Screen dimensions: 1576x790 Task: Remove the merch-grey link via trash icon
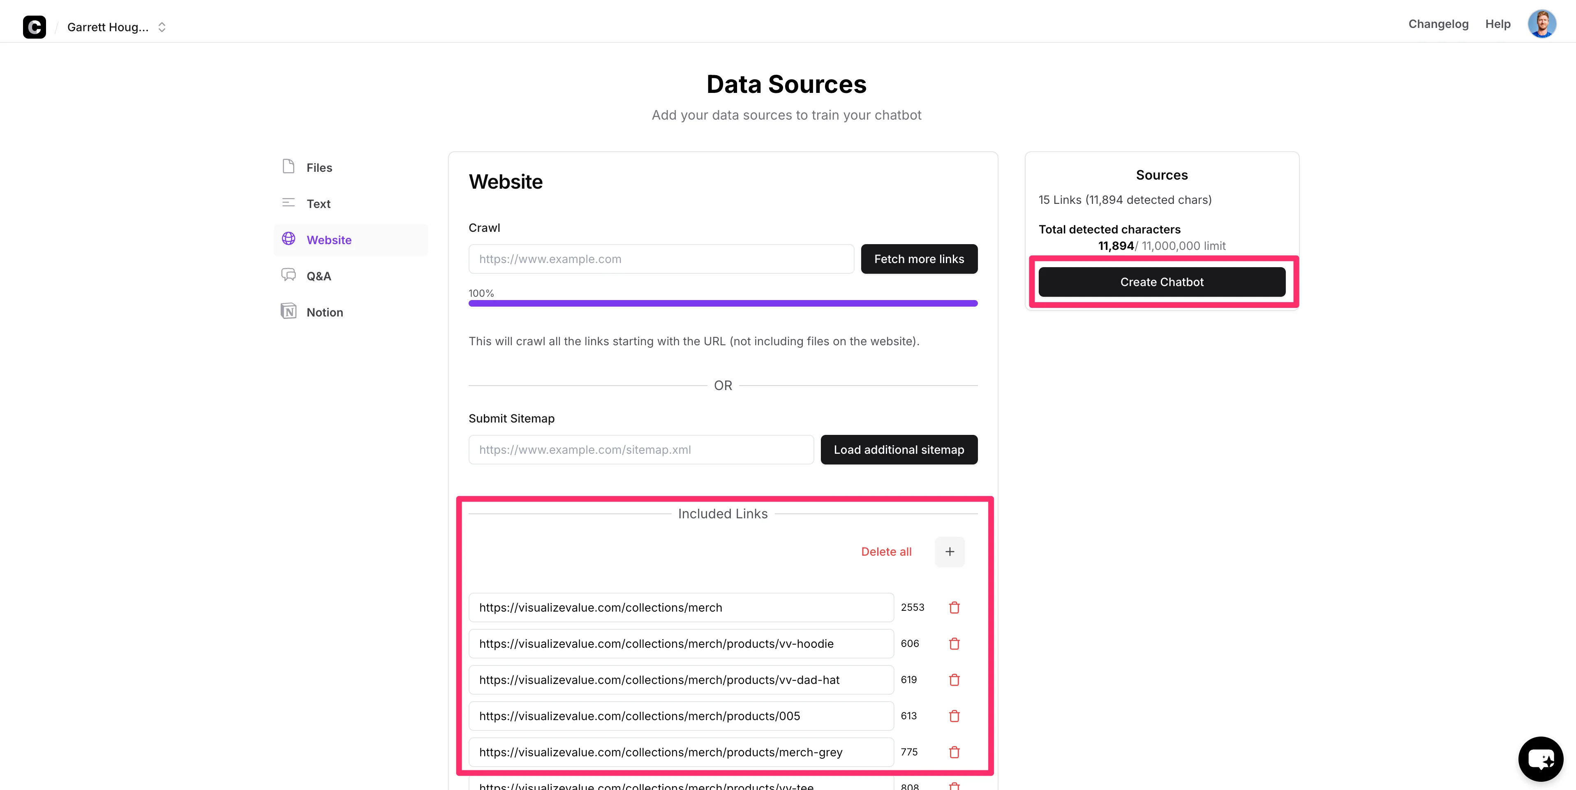point(954,752)
